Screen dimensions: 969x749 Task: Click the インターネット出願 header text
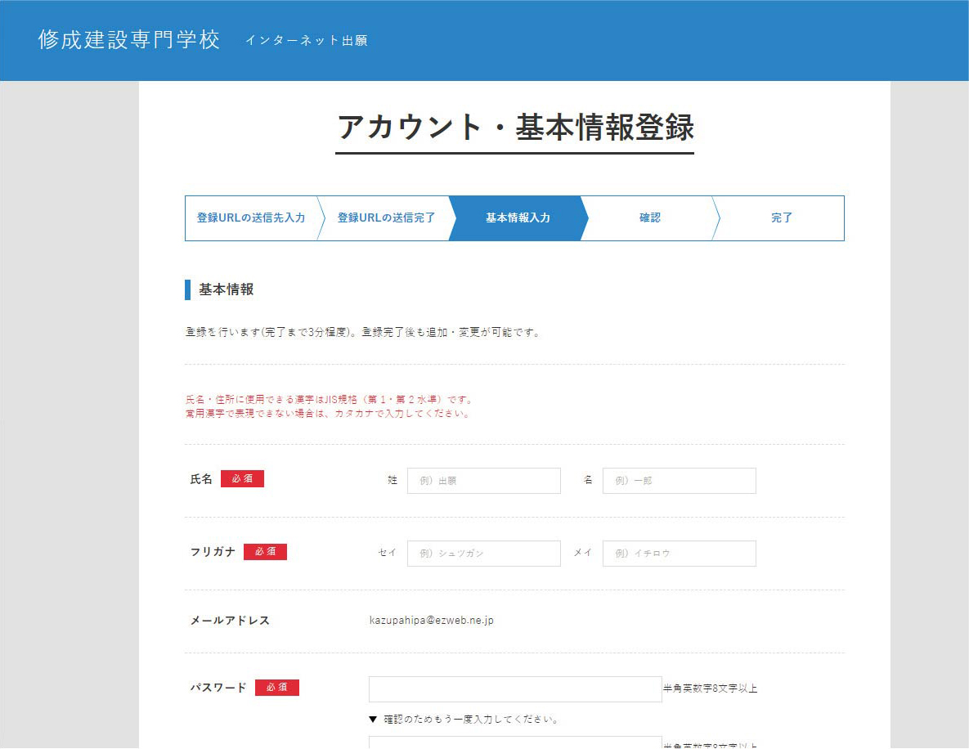[x=306, y=40]
